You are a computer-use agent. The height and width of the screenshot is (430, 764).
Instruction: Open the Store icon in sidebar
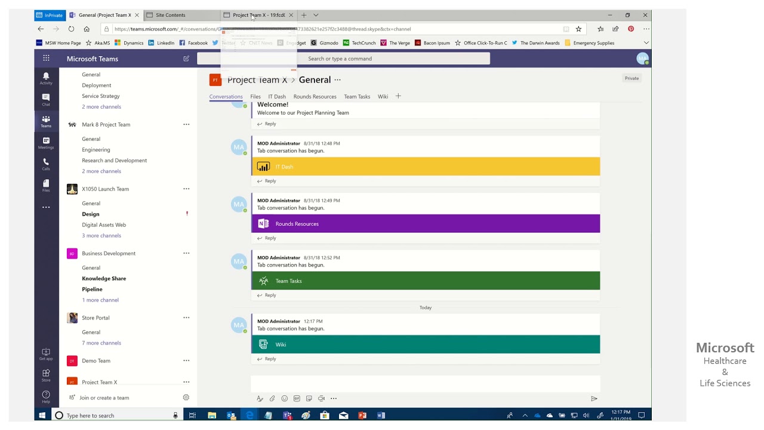point(46,376)
